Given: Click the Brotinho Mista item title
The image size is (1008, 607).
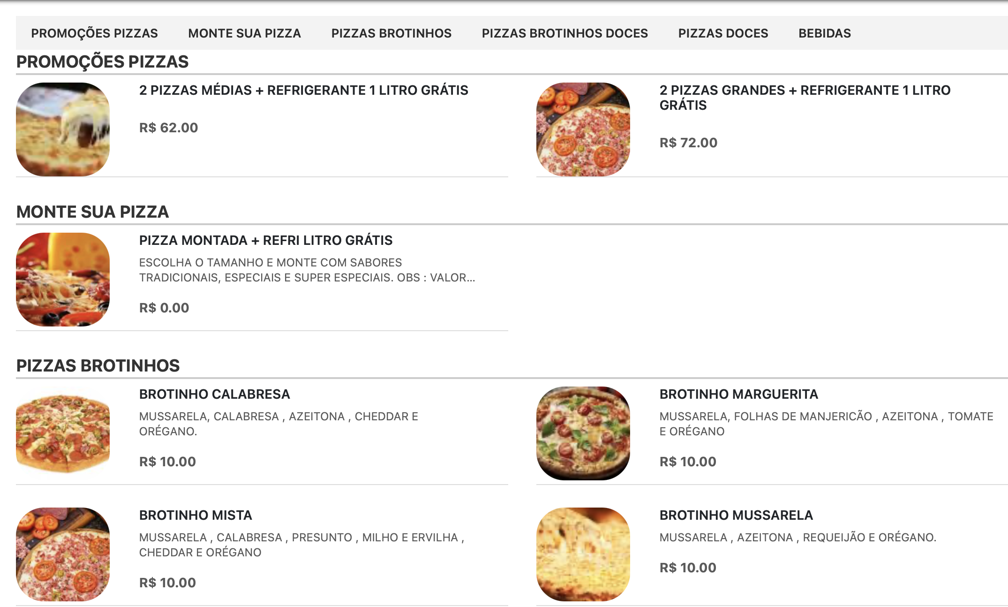Looking at the screenshot, I should pos(196,515).
